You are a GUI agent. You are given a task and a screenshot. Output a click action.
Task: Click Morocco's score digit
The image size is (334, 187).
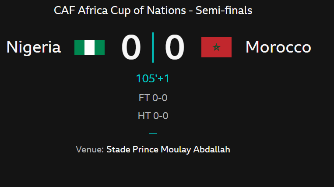[174, 48]
